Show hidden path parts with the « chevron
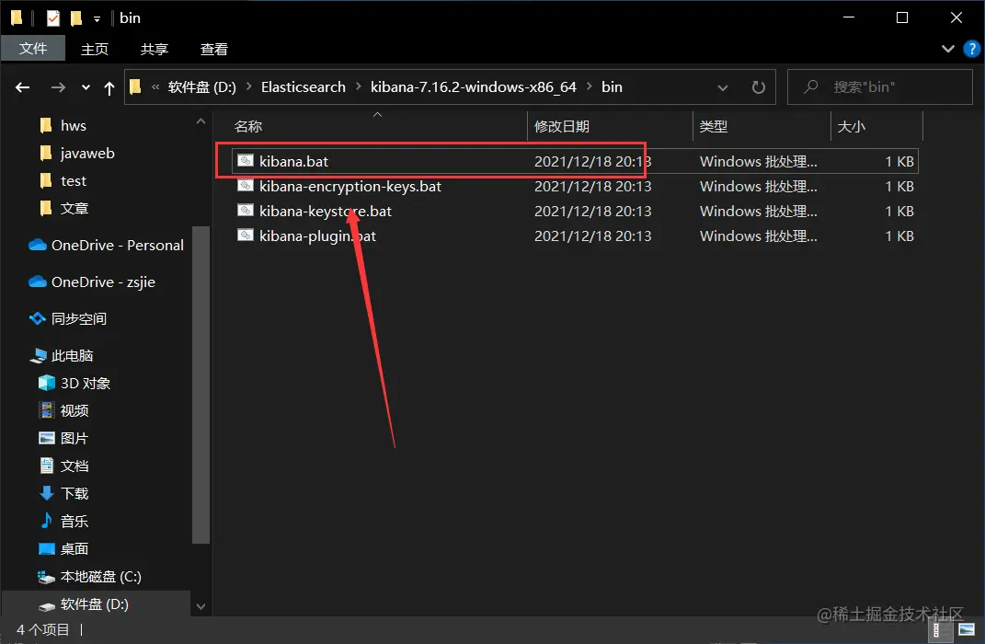Screen dimensions: 985x644 (155, 86)
